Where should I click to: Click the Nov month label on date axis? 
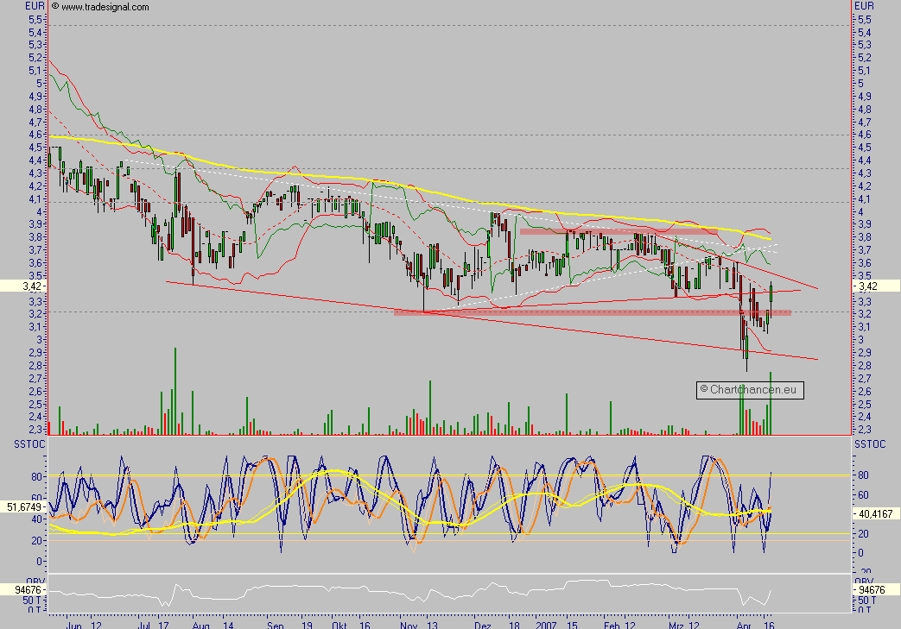point(409,625)
